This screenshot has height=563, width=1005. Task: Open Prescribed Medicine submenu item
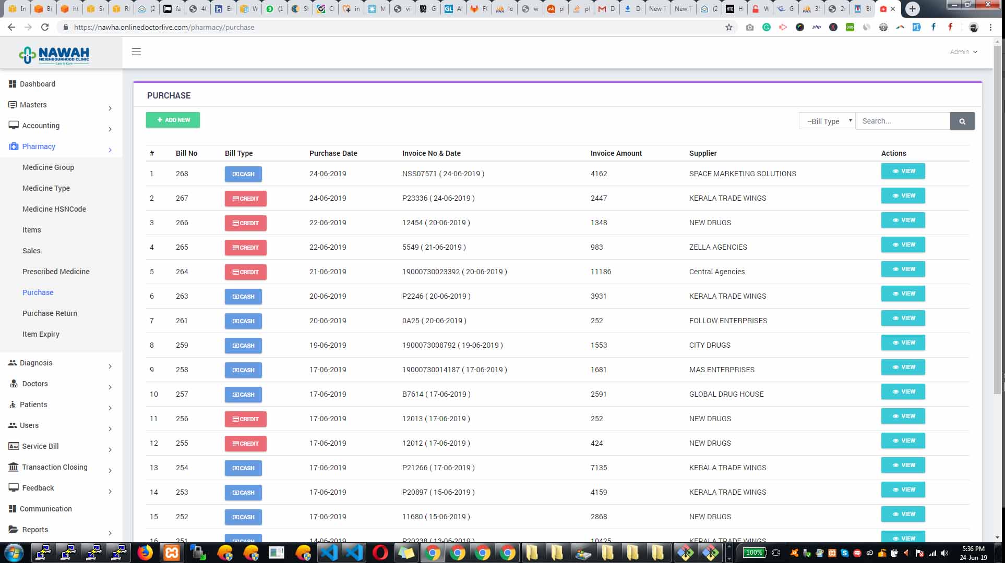(x=56, y=272)
